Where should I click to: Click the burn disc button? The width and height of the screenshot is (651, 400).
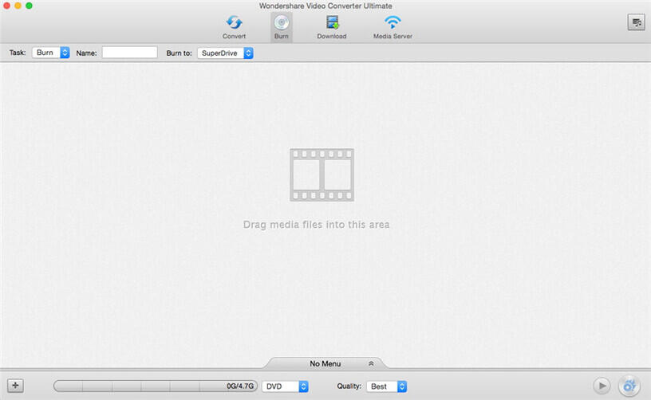[629, 386]
